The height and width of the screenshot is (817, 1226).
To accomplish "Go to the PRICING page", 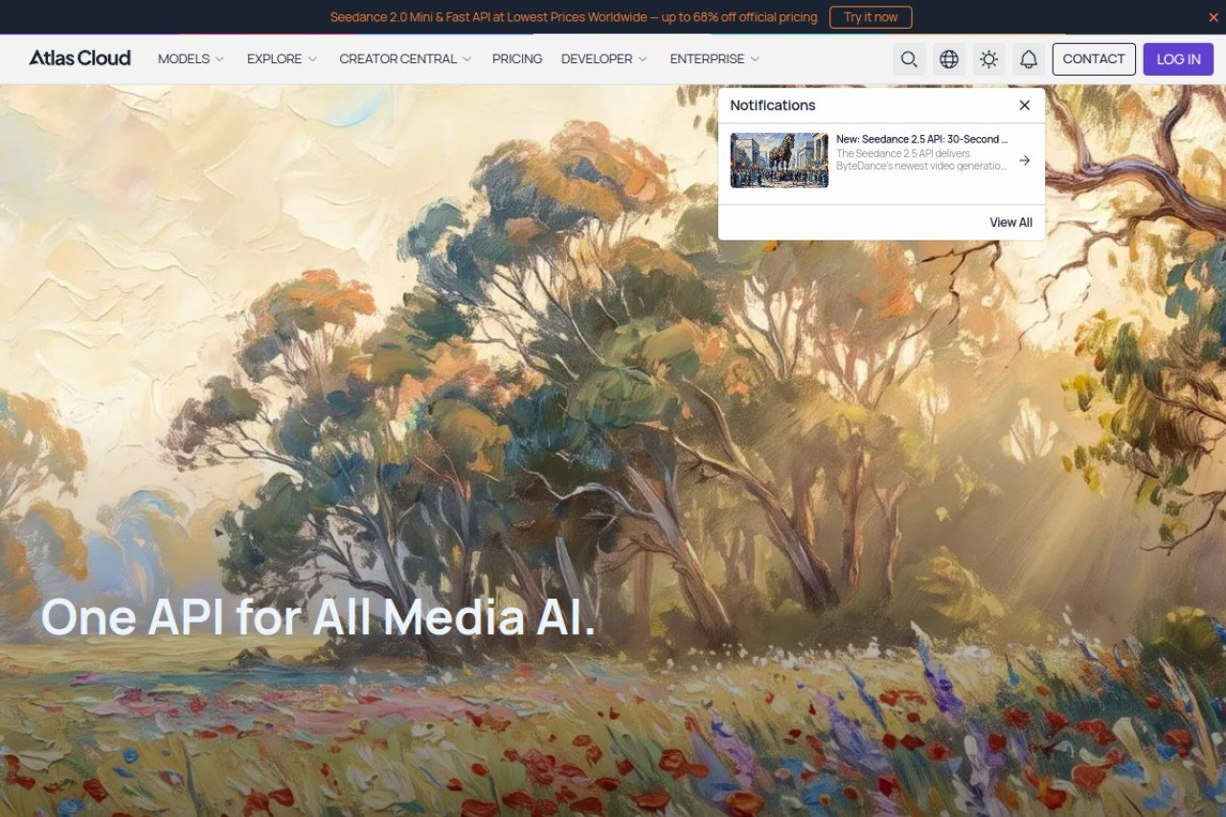I will (x=517, y=59).
